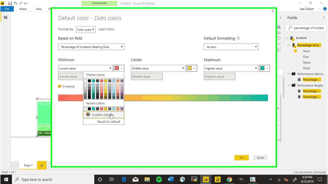The height and width of the screenshot is (184, 328).
Task: Click the Performance Metrics folder icon
Action: [293, 74]
